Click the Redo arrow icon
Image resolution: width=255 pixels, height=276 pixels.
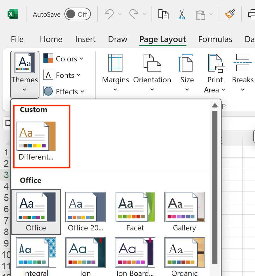tap(134, 14)
